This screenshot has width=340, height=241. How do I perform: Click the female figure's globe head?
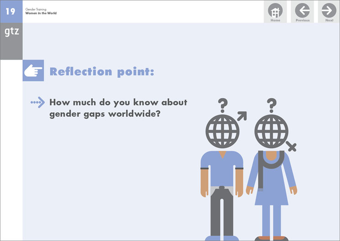click(271, 131)
